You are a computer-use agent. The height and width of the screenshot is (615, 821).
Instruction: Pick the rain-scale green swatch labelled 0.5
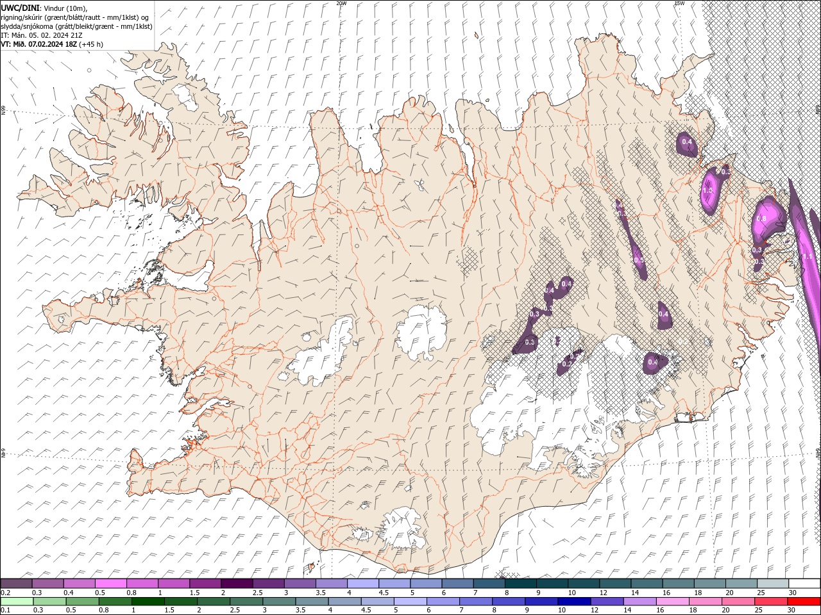click(83, 602)
